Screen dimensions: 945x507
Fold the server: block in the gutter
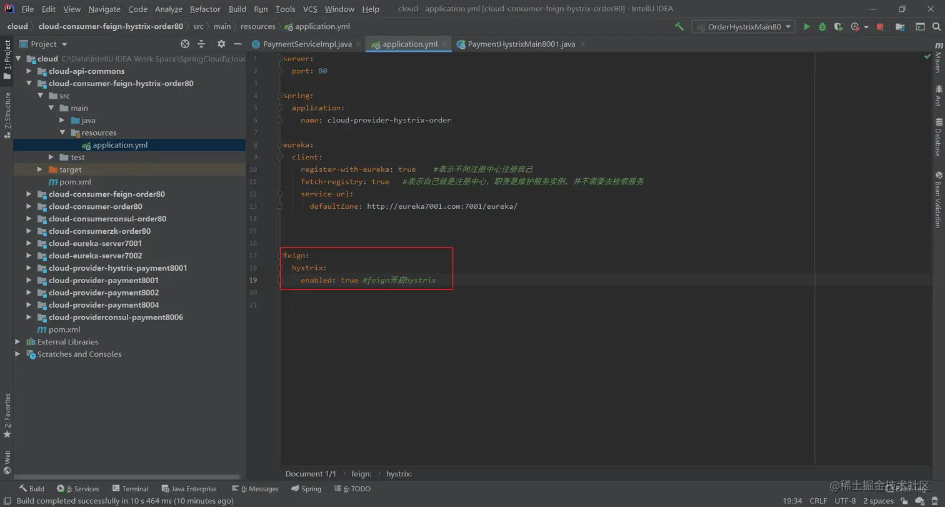[280, 58]
